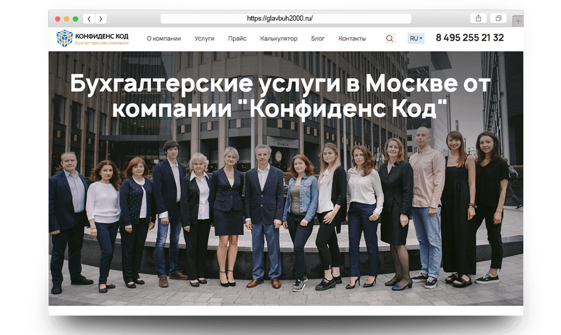Open the Контакты menu item
This screenshot has height=335, width=561.
click(x=352, y=38)
